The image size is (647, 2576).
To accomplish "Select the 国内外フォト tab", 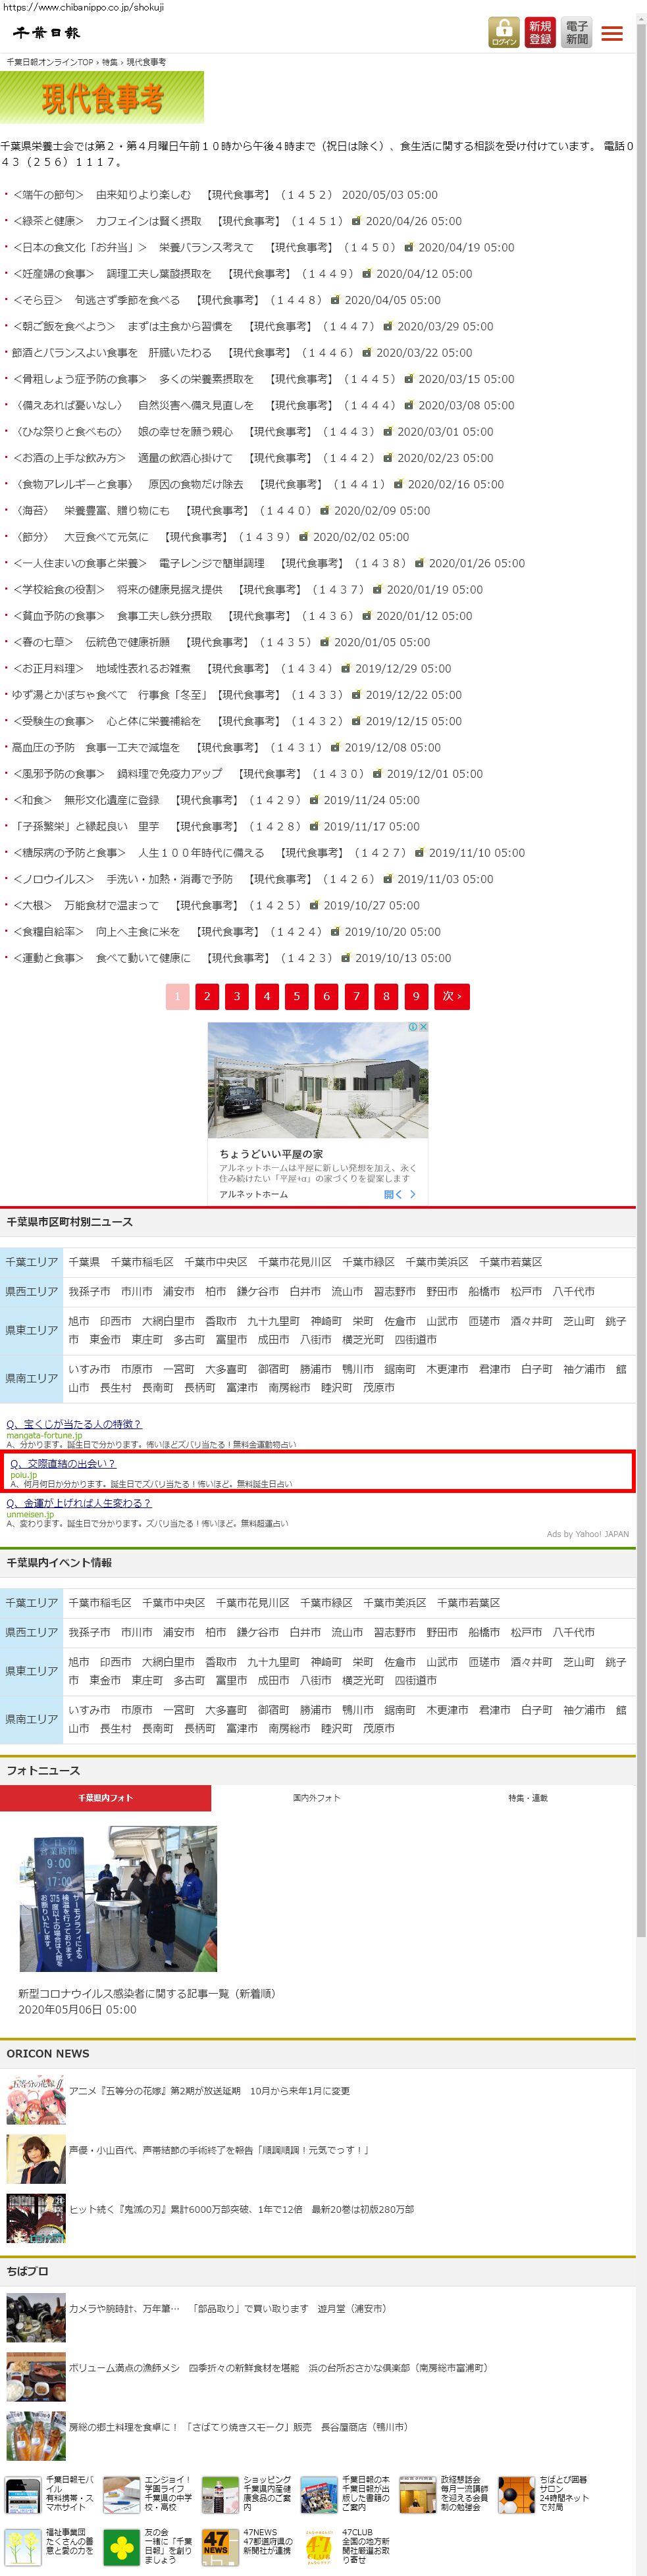I will (317, 1797).
